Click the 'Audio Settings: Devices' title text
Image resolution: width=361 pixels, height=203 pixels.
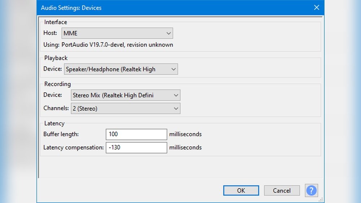point(71,8)
